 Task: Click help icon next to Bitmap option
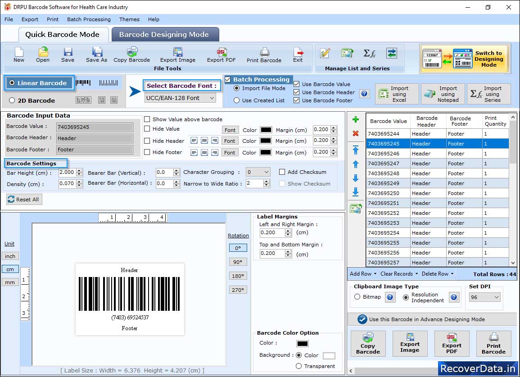pos(390,297)
